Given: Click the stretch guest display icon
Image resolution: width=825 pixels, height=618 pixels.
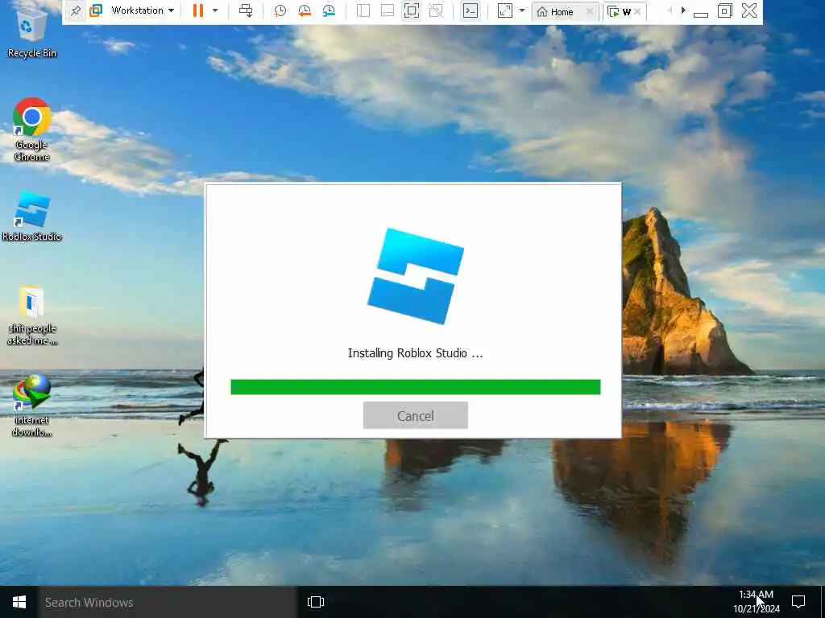Looking at the screenshot, I should click(x=504, y=10).
